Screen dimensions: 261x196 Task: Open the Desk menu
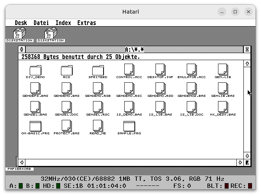[x=21, y=23]
